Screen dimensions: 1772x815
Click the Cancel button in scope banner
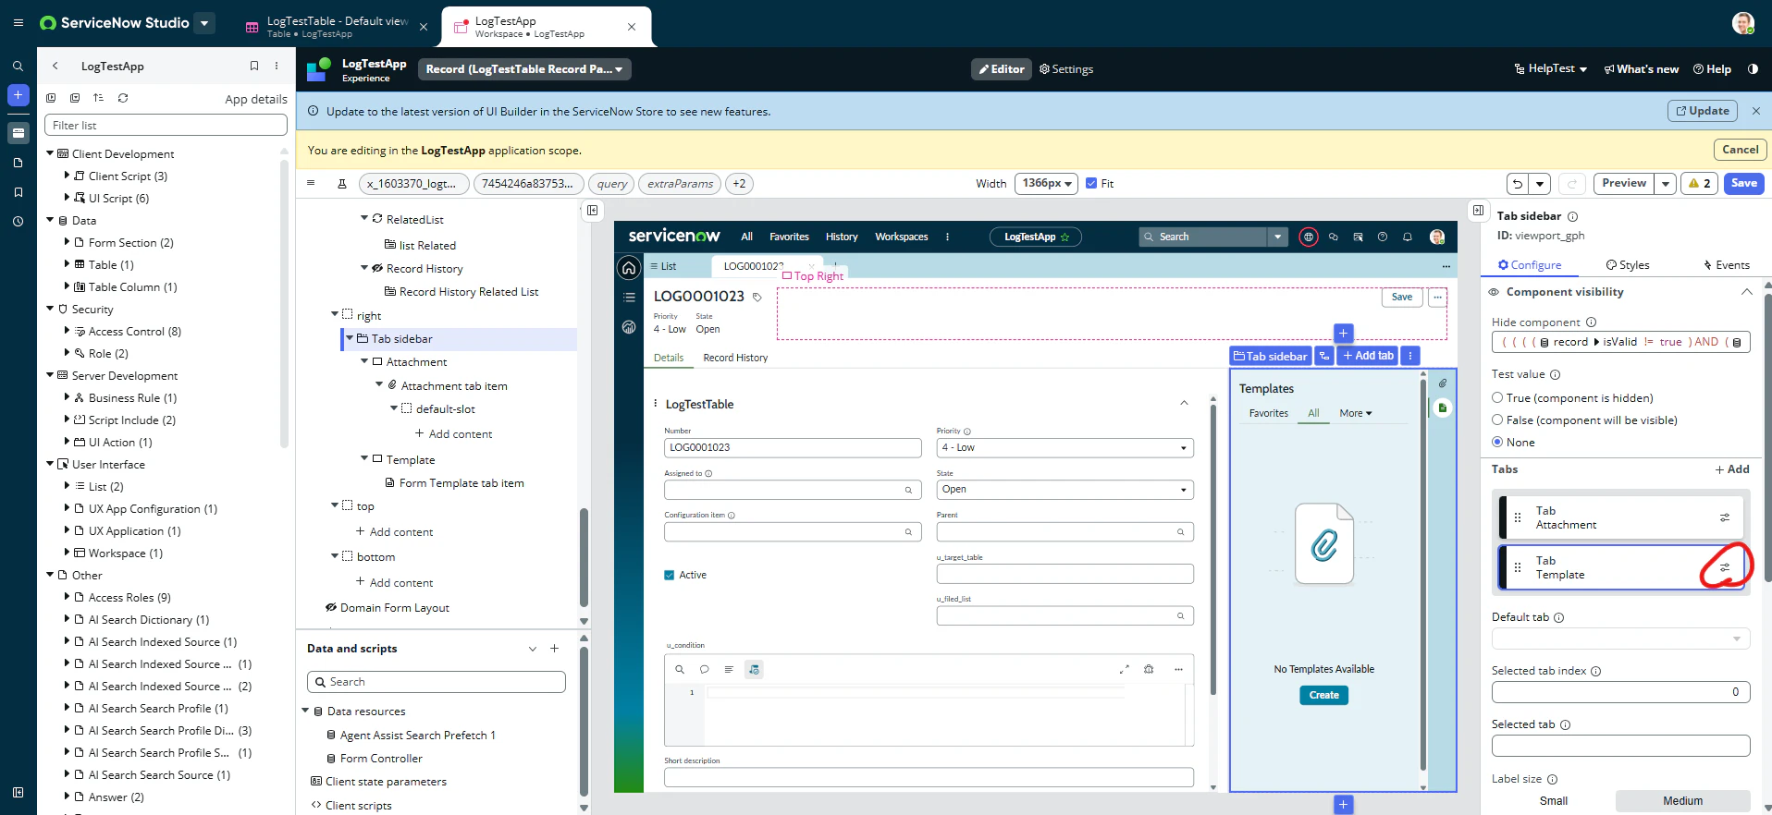pos(1740,150)
